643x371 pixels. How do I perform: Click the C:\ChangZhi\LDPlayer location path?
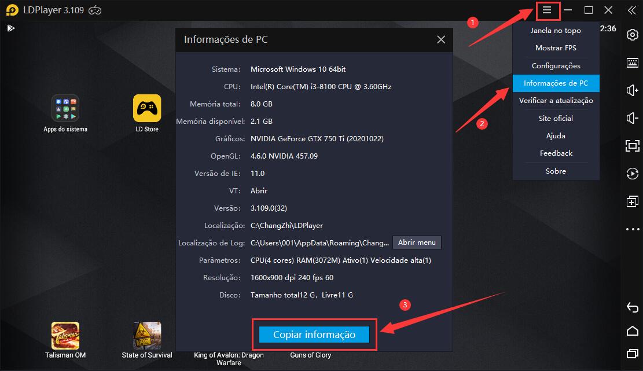286,226
